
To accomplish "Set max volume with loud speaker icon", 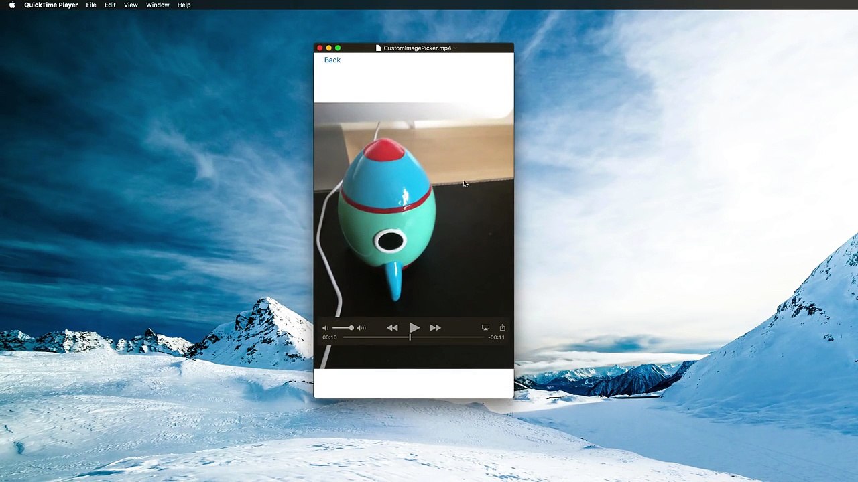I will point(361,328).
